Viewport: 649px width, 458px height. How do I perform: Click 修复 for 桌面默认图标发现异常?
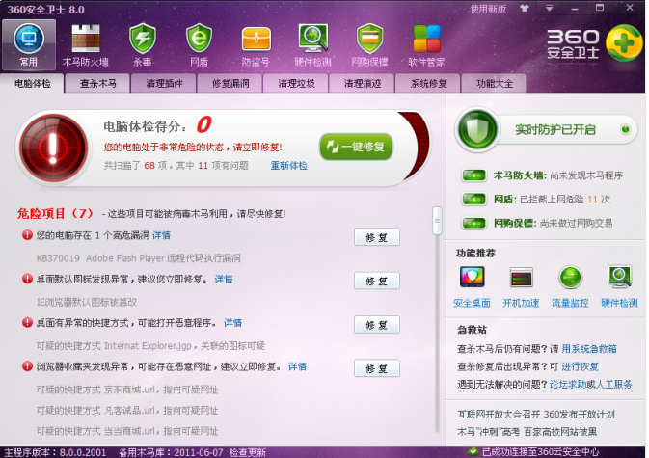(x=377, y=281)
